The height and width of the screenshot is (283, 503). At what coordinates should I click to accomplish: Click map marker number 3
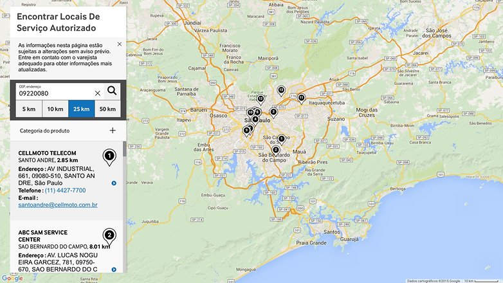click(x=273, y=113)
